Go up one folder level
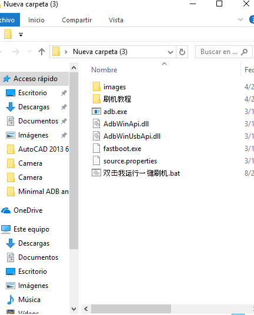The width and height of the screenshot is (254, 315). coord(42,52)
